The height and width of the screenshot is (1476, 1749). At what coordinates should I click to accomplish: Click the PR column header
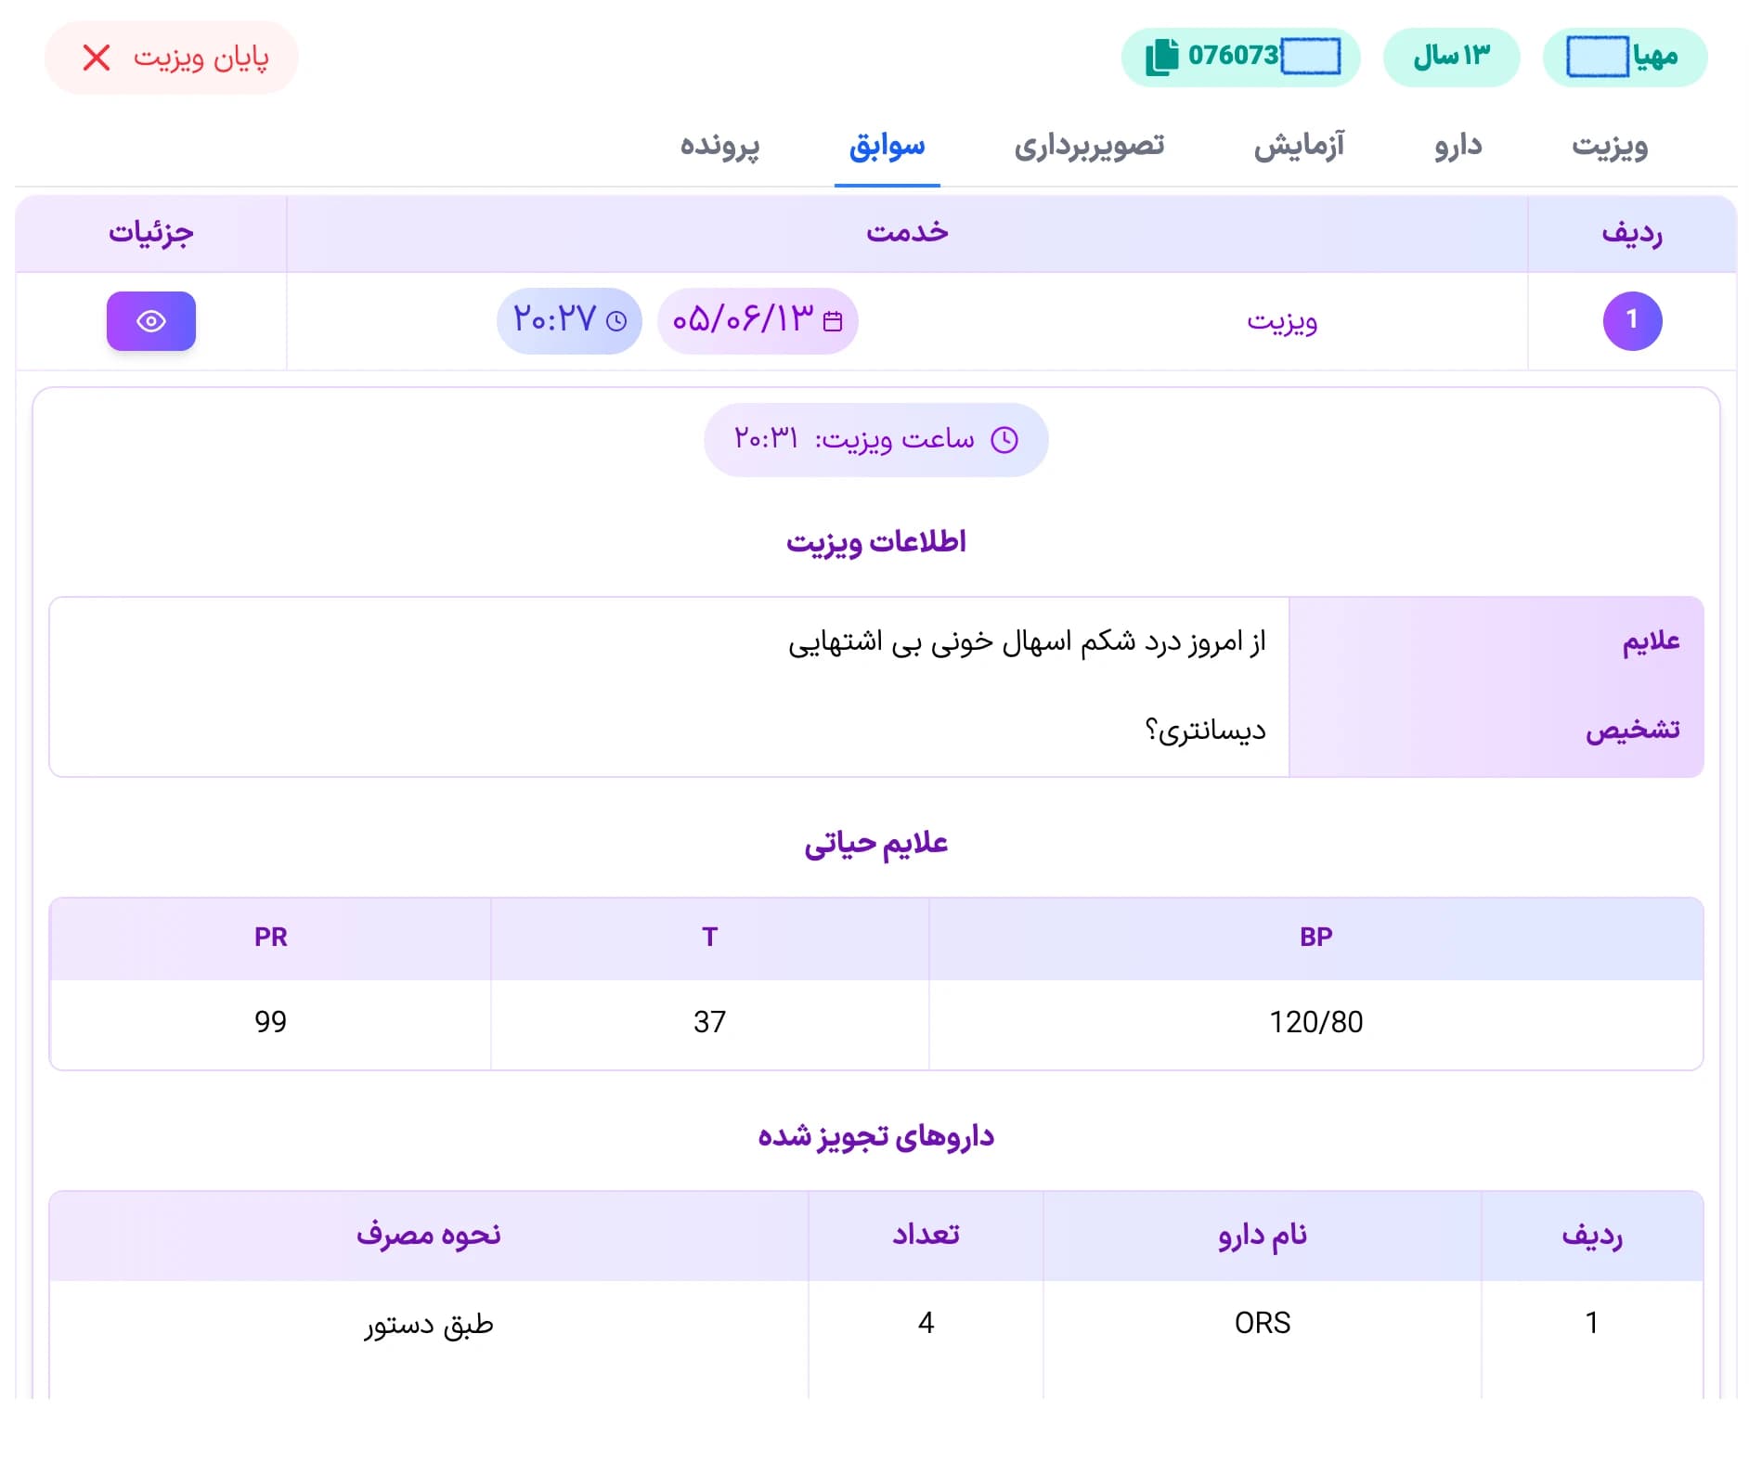pos(270,938)
